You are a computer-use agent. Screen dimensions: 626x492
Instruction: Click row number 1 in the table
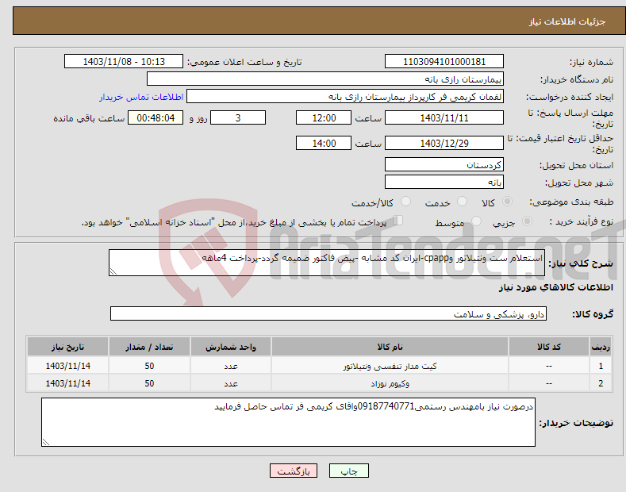(x=601, y=366)
